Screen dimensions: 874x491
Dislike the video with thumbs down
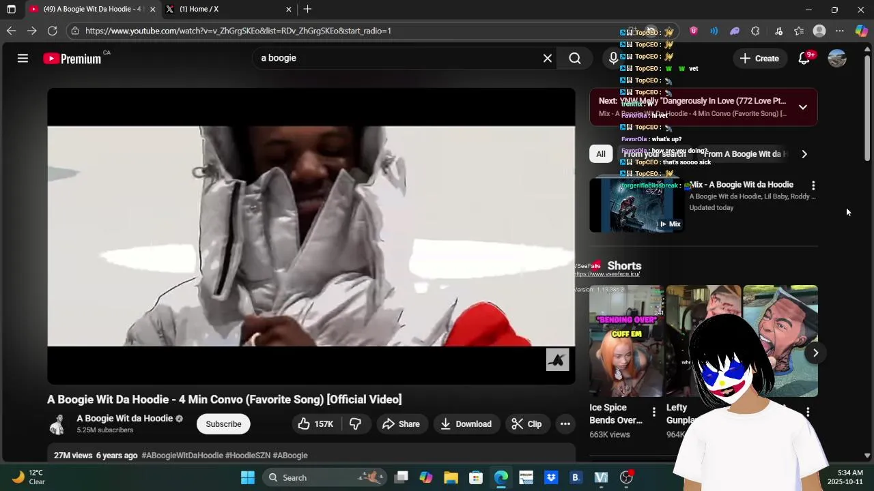[x=355, y=424]
